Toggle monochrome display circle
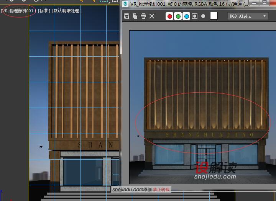This screenshot has height=201, width=276. tap(203, 16)
